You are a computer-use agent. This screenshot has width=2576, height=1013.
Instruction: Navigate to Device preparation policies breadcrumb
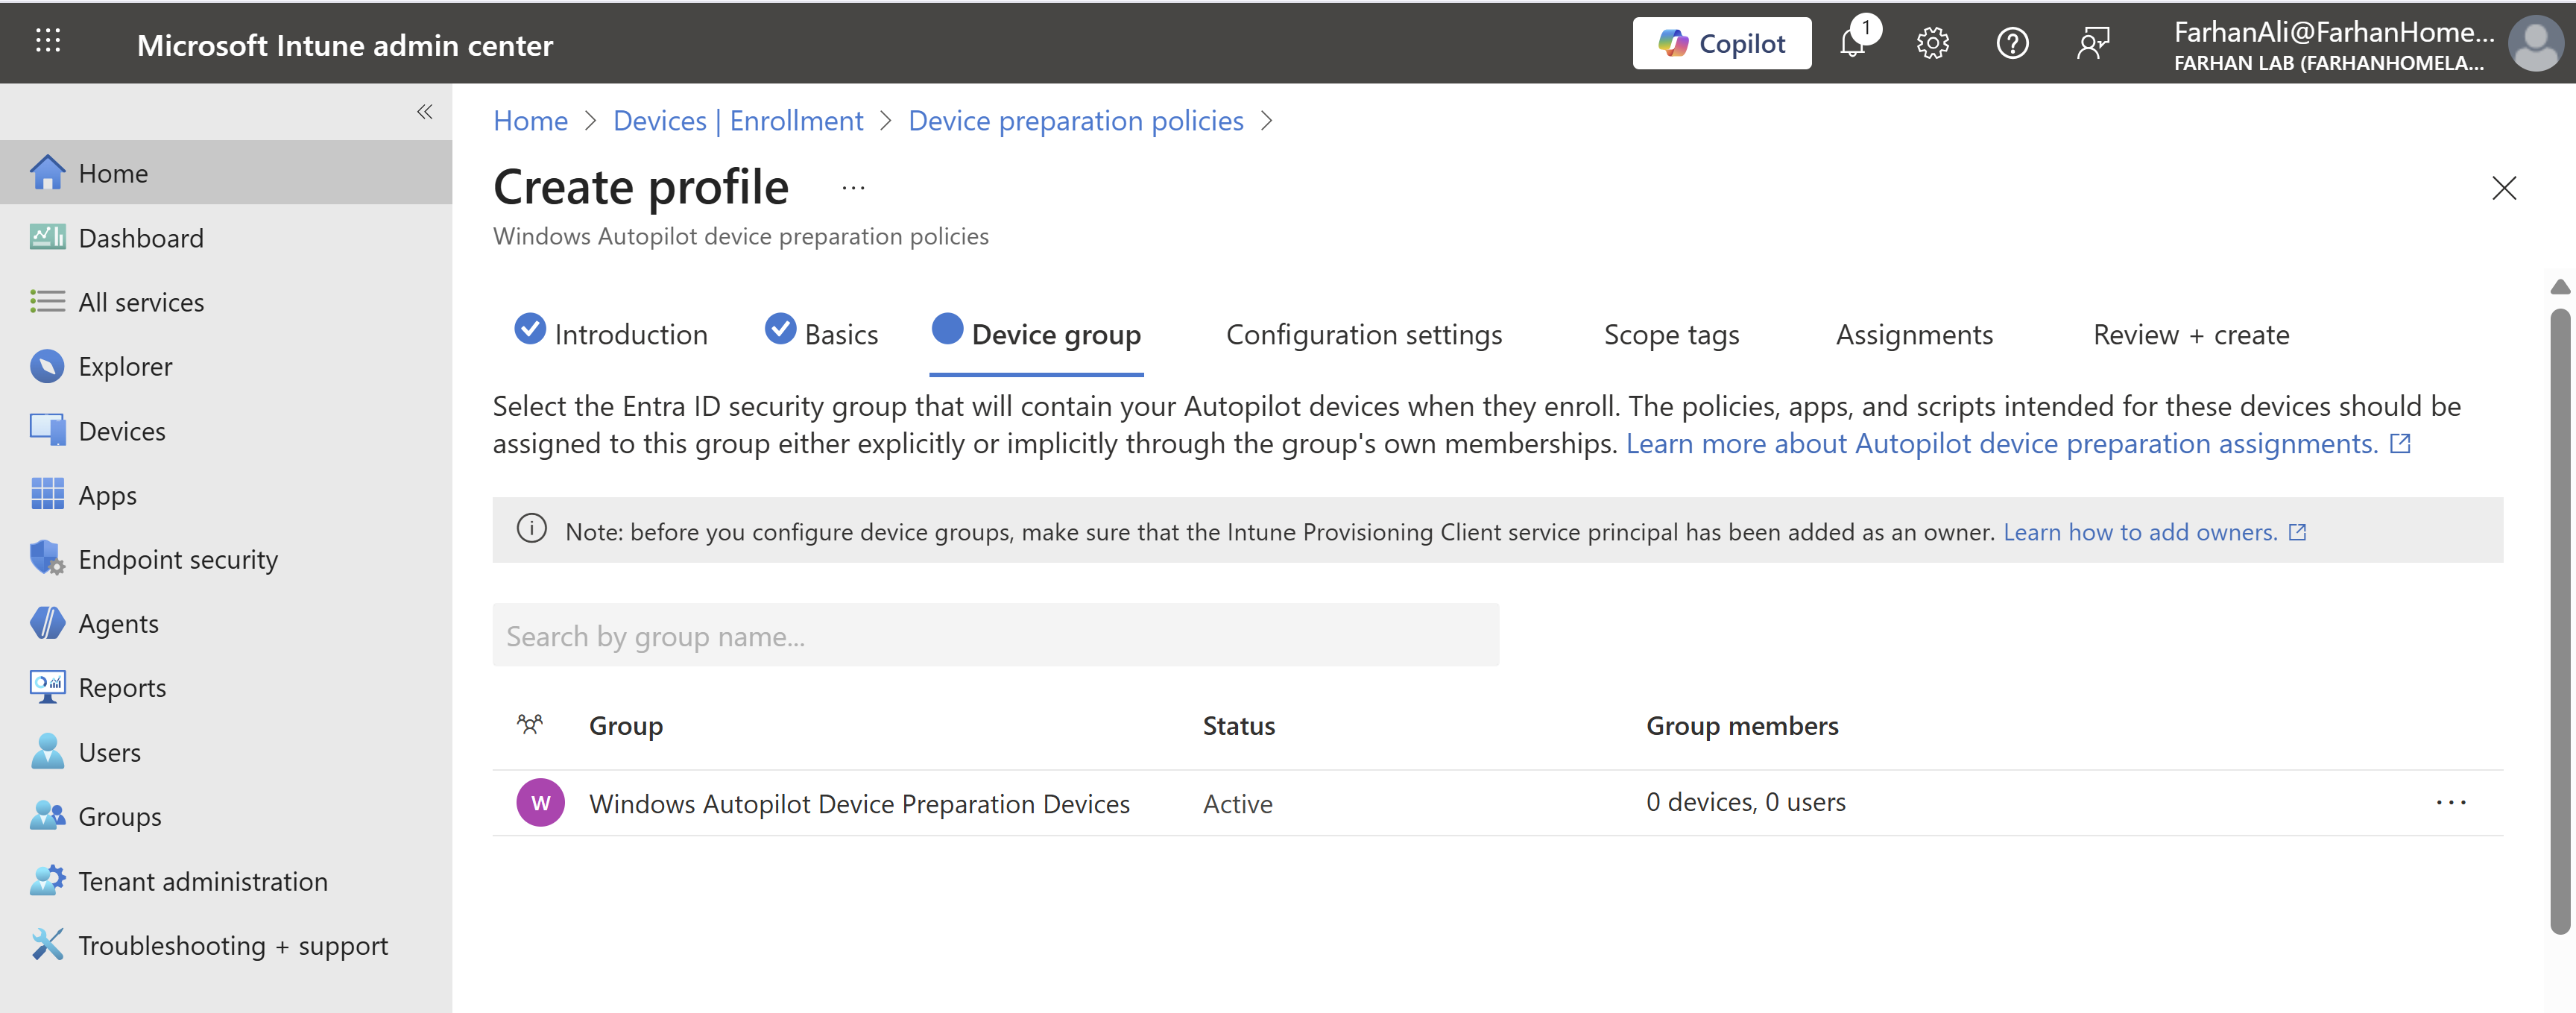[x=1075, y=121]
